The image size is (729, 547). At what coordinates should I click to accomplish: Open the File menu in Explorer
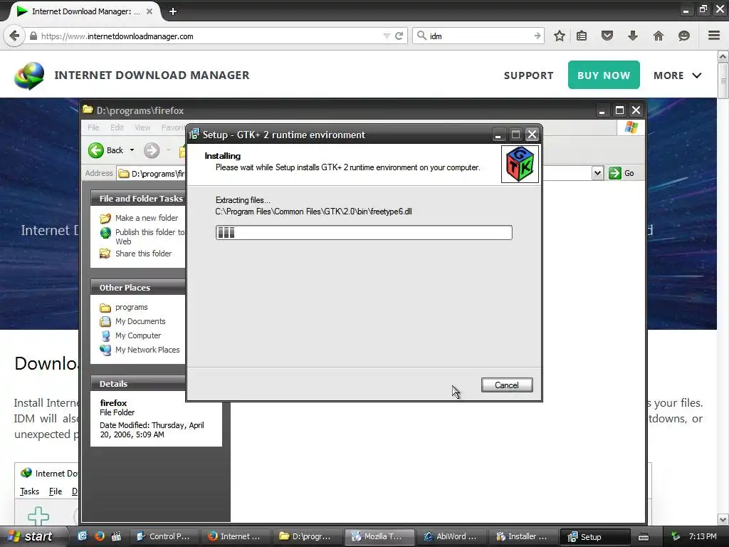click(x=93, y=127)
